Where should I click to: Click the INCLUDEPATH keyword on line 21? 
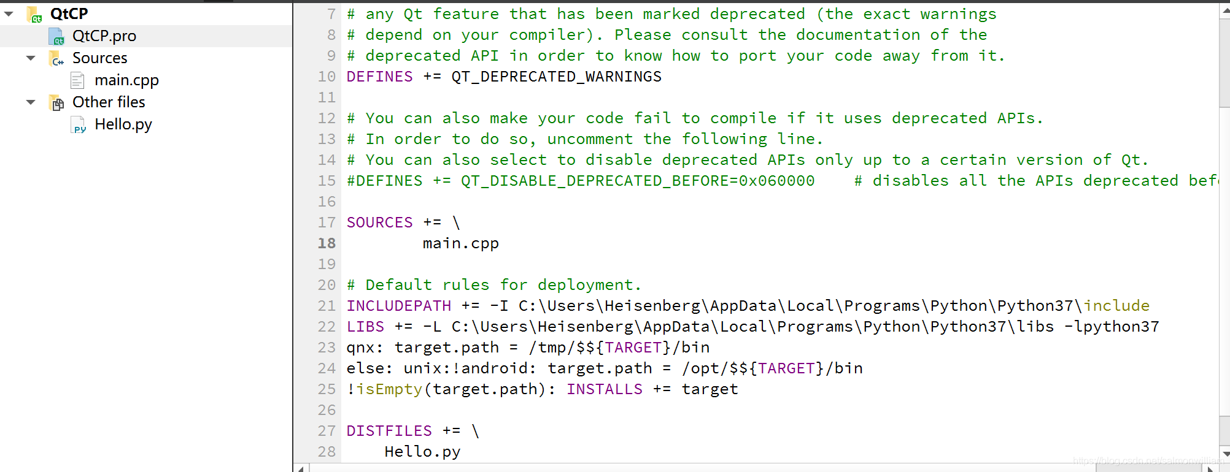pos(399,306)
